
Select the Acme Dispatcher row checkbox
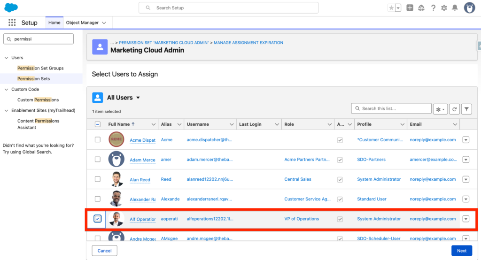click(98, 140)
